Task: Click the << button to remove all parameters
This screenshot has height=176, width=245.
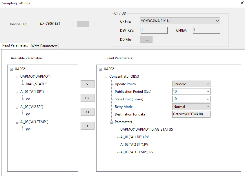Action: coord(87,112)
